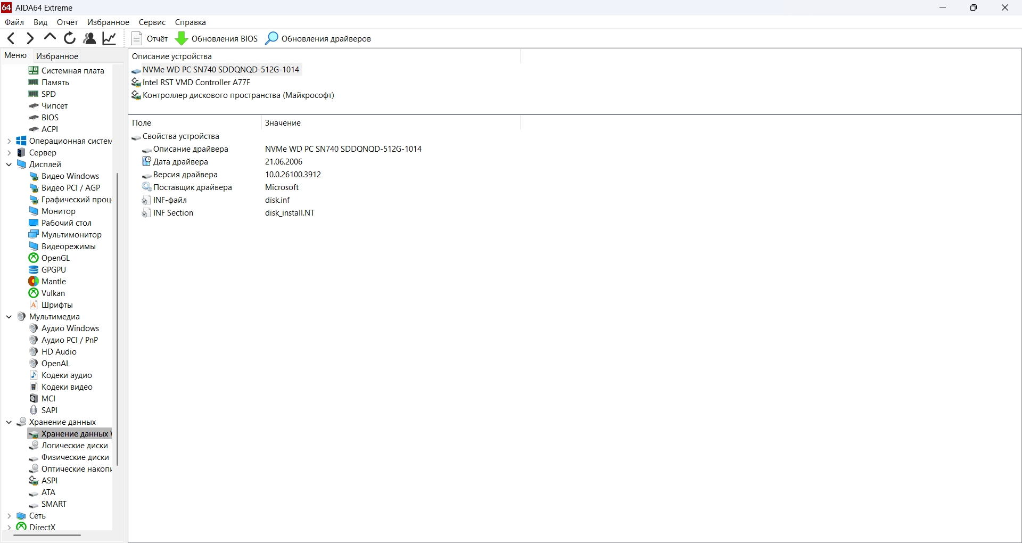This screenshot has height=543, width=1022.
Task: Click the OpenGL icon in tree
Action: [34, 258]
